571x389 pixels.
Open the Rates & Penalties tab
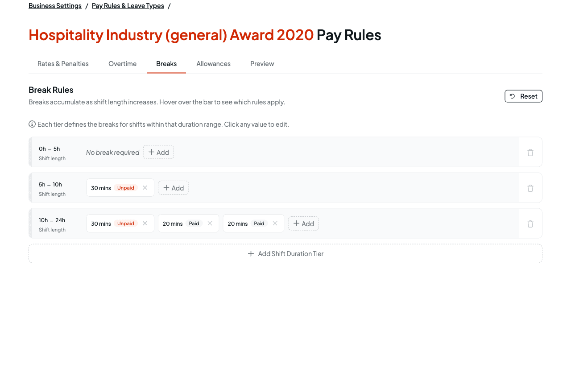[63, 64]
